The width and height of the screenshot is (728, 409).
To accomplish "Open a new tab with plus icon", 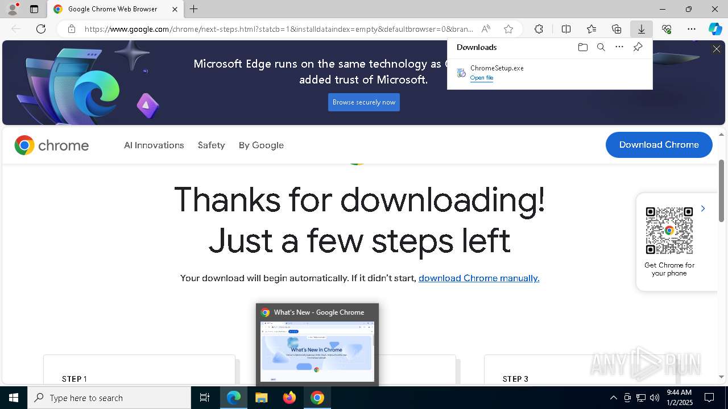I will [194, 9].
